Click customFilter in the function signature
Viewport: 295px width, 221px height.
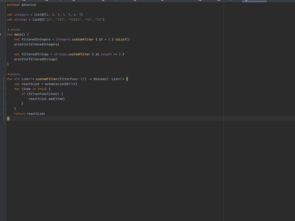point(47,79)
